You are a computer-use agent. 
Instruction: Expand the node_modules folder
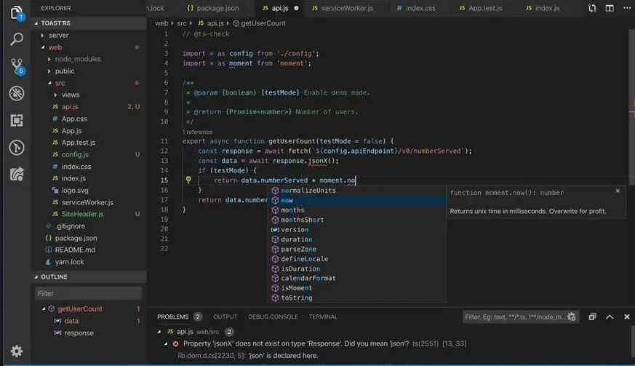pos(49,59)
